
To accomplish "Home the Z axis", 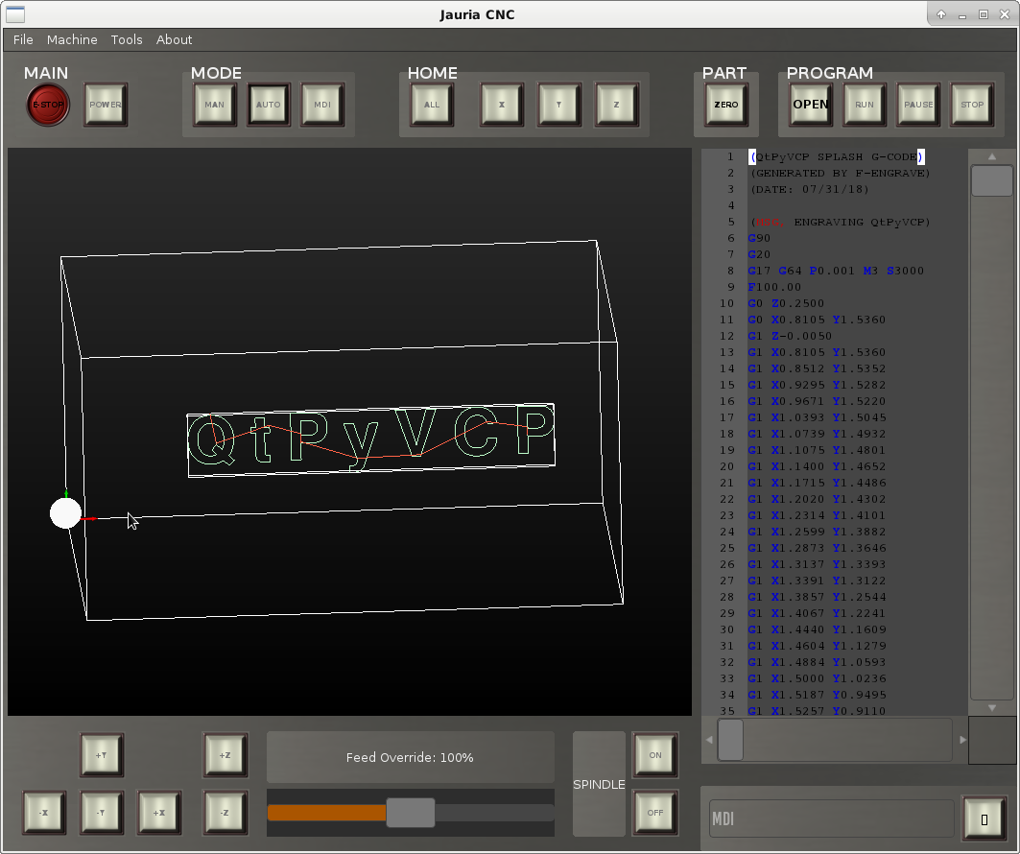I will [617, 105].
